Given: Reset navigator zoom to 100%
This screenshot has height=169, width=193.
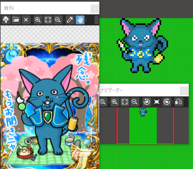Looking at the screenshot, I should [103, 102].
